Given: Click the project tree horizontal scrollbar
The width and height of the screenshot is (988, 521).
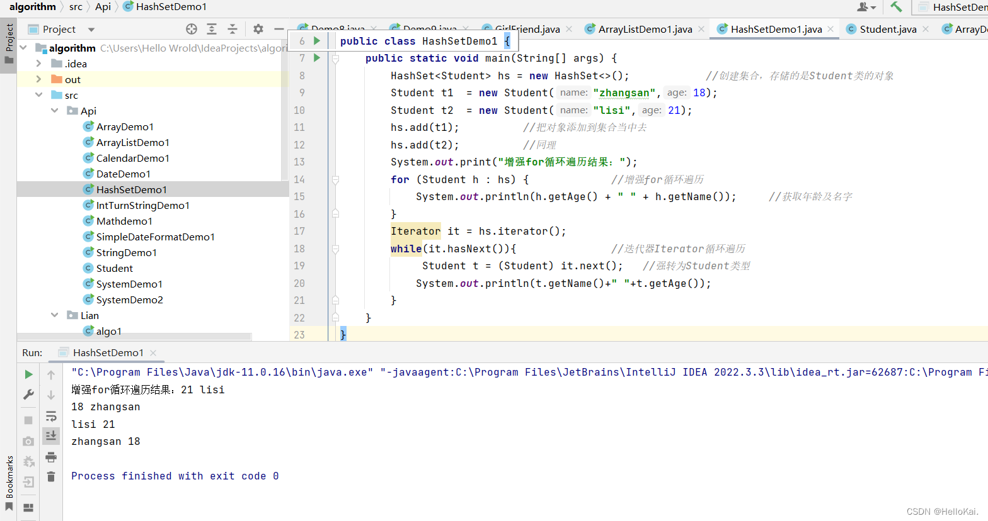Looking at the screenshot, I should (134, 337).
